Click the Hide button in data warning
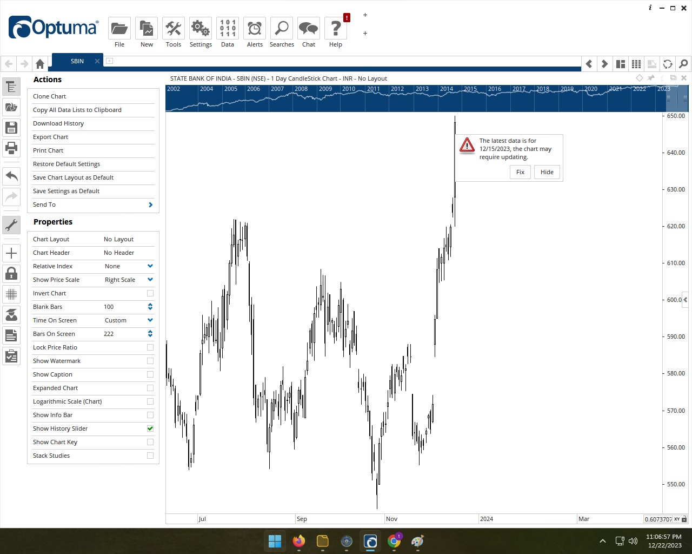This screenshot has height=554, width=692. click(547, 172)
